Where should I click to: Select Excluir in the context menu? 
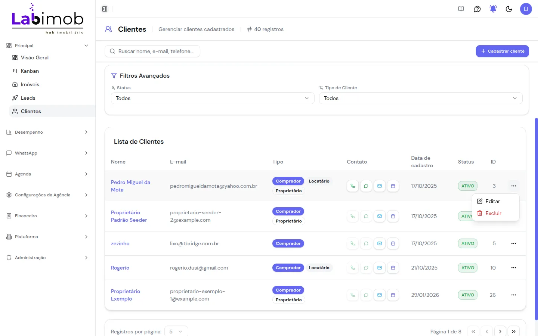[496, 213]
